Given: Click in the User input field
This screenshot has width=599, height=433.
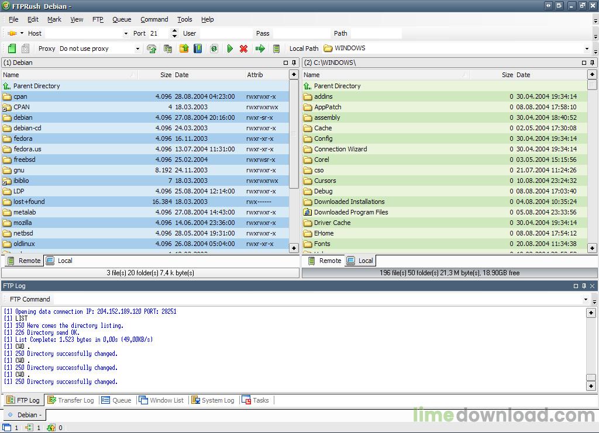Looking at the screenshot, I should point(225,34).
